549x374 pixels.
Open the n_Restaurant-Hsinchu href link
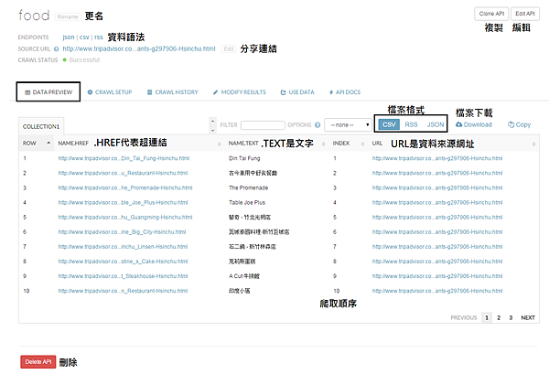[123, 291]
